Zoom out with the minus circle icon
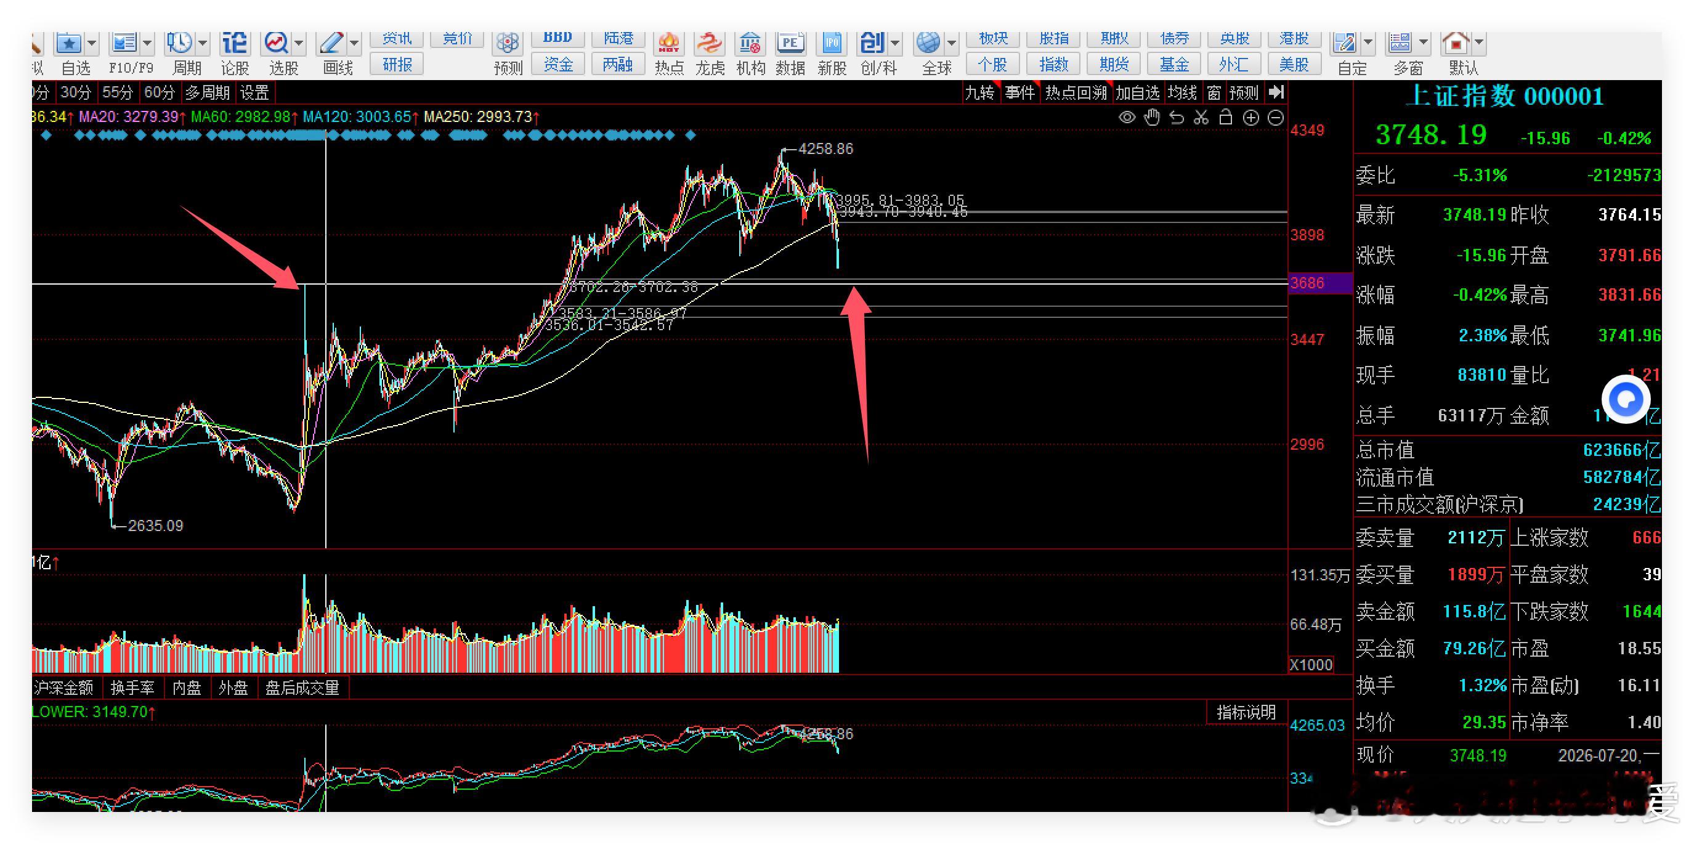 [1275, 118]
